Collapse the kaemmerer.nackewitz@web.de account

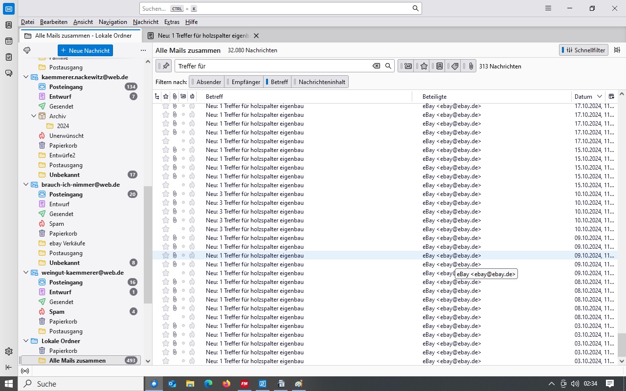click(26, 77)
